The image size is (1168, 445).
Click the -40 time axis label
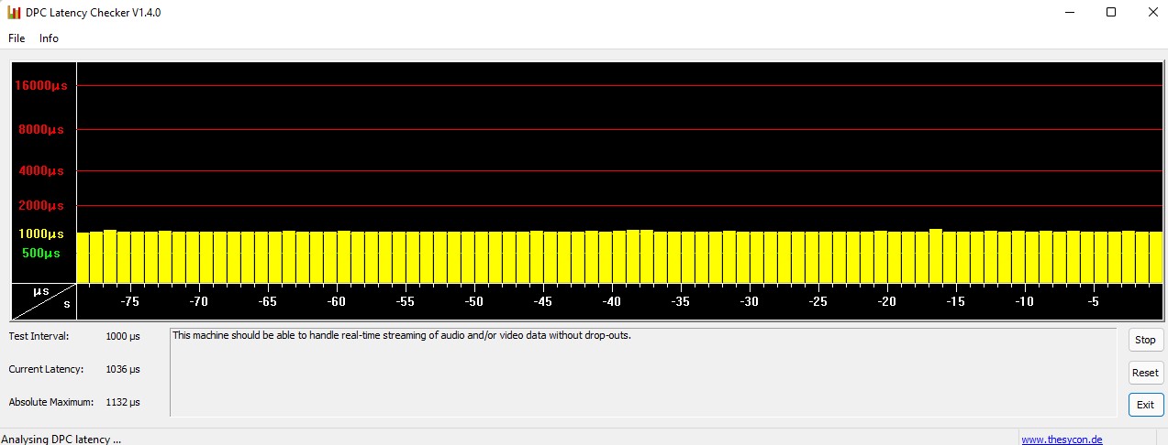pyautogui.click(x=611, y=301)
